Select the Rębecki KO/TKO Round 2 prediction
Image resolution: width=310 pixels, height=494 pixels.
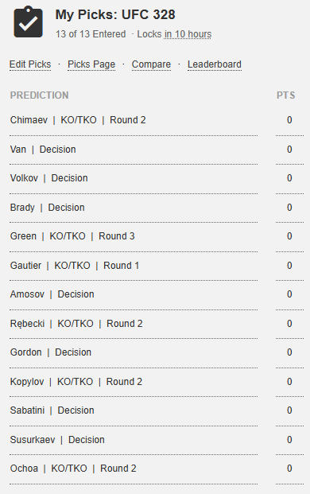coord(76,324)
